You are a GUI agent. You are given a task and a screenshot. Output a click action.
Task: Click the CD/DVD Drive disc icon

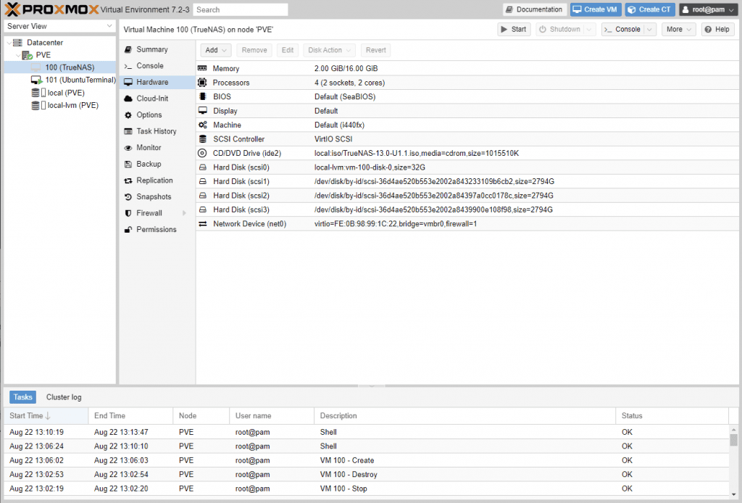(x=202, y=154)
